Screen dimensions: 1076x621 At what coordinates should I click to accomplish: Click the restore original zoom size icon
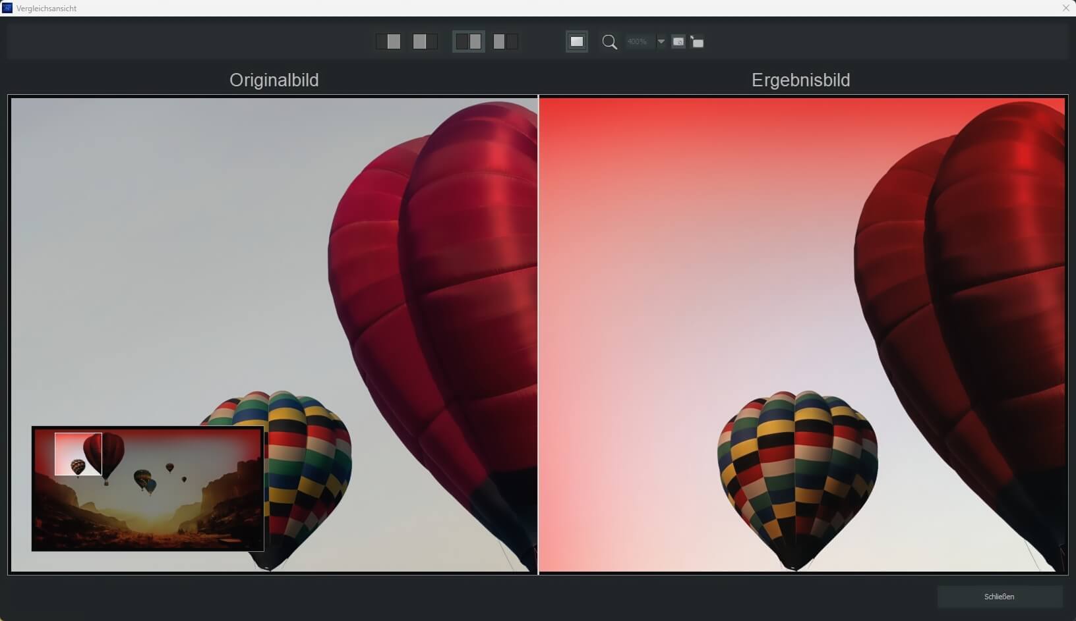678,41
